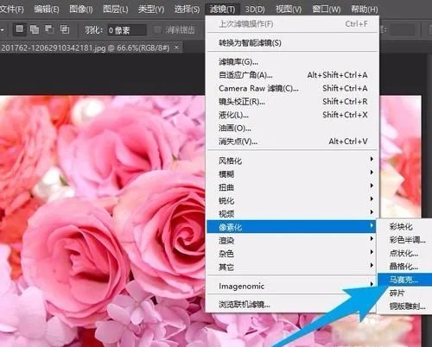The height and width of the screenshot is (347, 432).
Task: Expand the 视频 submenu
Action: [292, 214]
